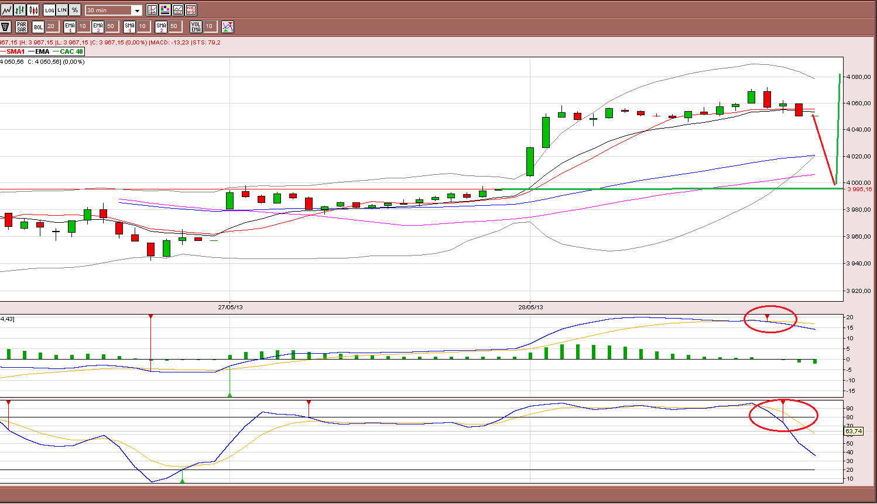Select candlestick chart display
The width and height of the screenshot is (877, 504).
pyautogui.click(x=33, y=10)
